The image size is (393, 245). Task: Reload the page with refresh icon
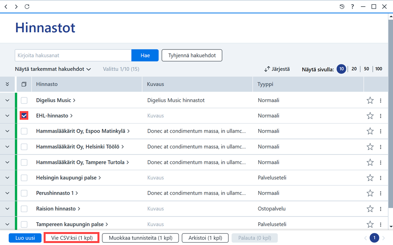[x=27, y=7]
